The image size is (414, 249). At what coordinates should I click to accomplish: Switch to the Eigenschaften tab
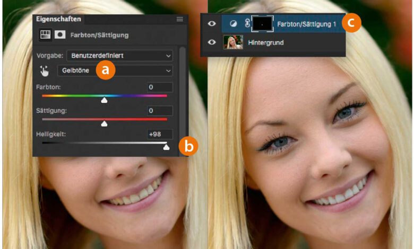click(58, 19)
